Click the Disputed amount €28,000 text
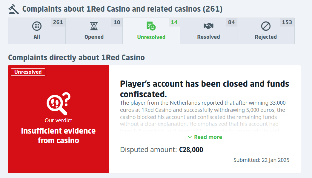Viewport: 312px width, 178px height. tap(162, 150)
